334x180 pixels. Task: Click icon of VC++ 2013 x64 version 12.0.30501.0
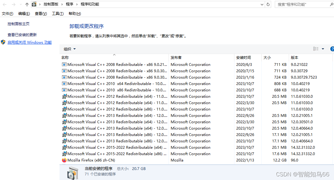tap(64, 122)
